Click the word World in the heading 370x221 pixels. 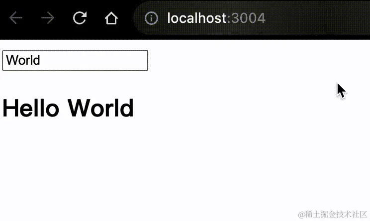click(100, 108)
